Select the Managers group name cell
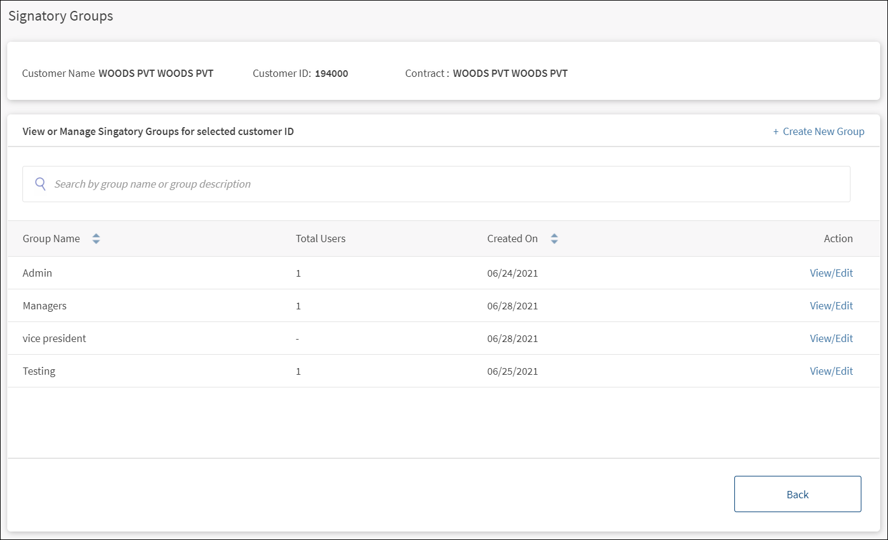The height and width of the screenshot is (540, 888). [x=45, y=306]
